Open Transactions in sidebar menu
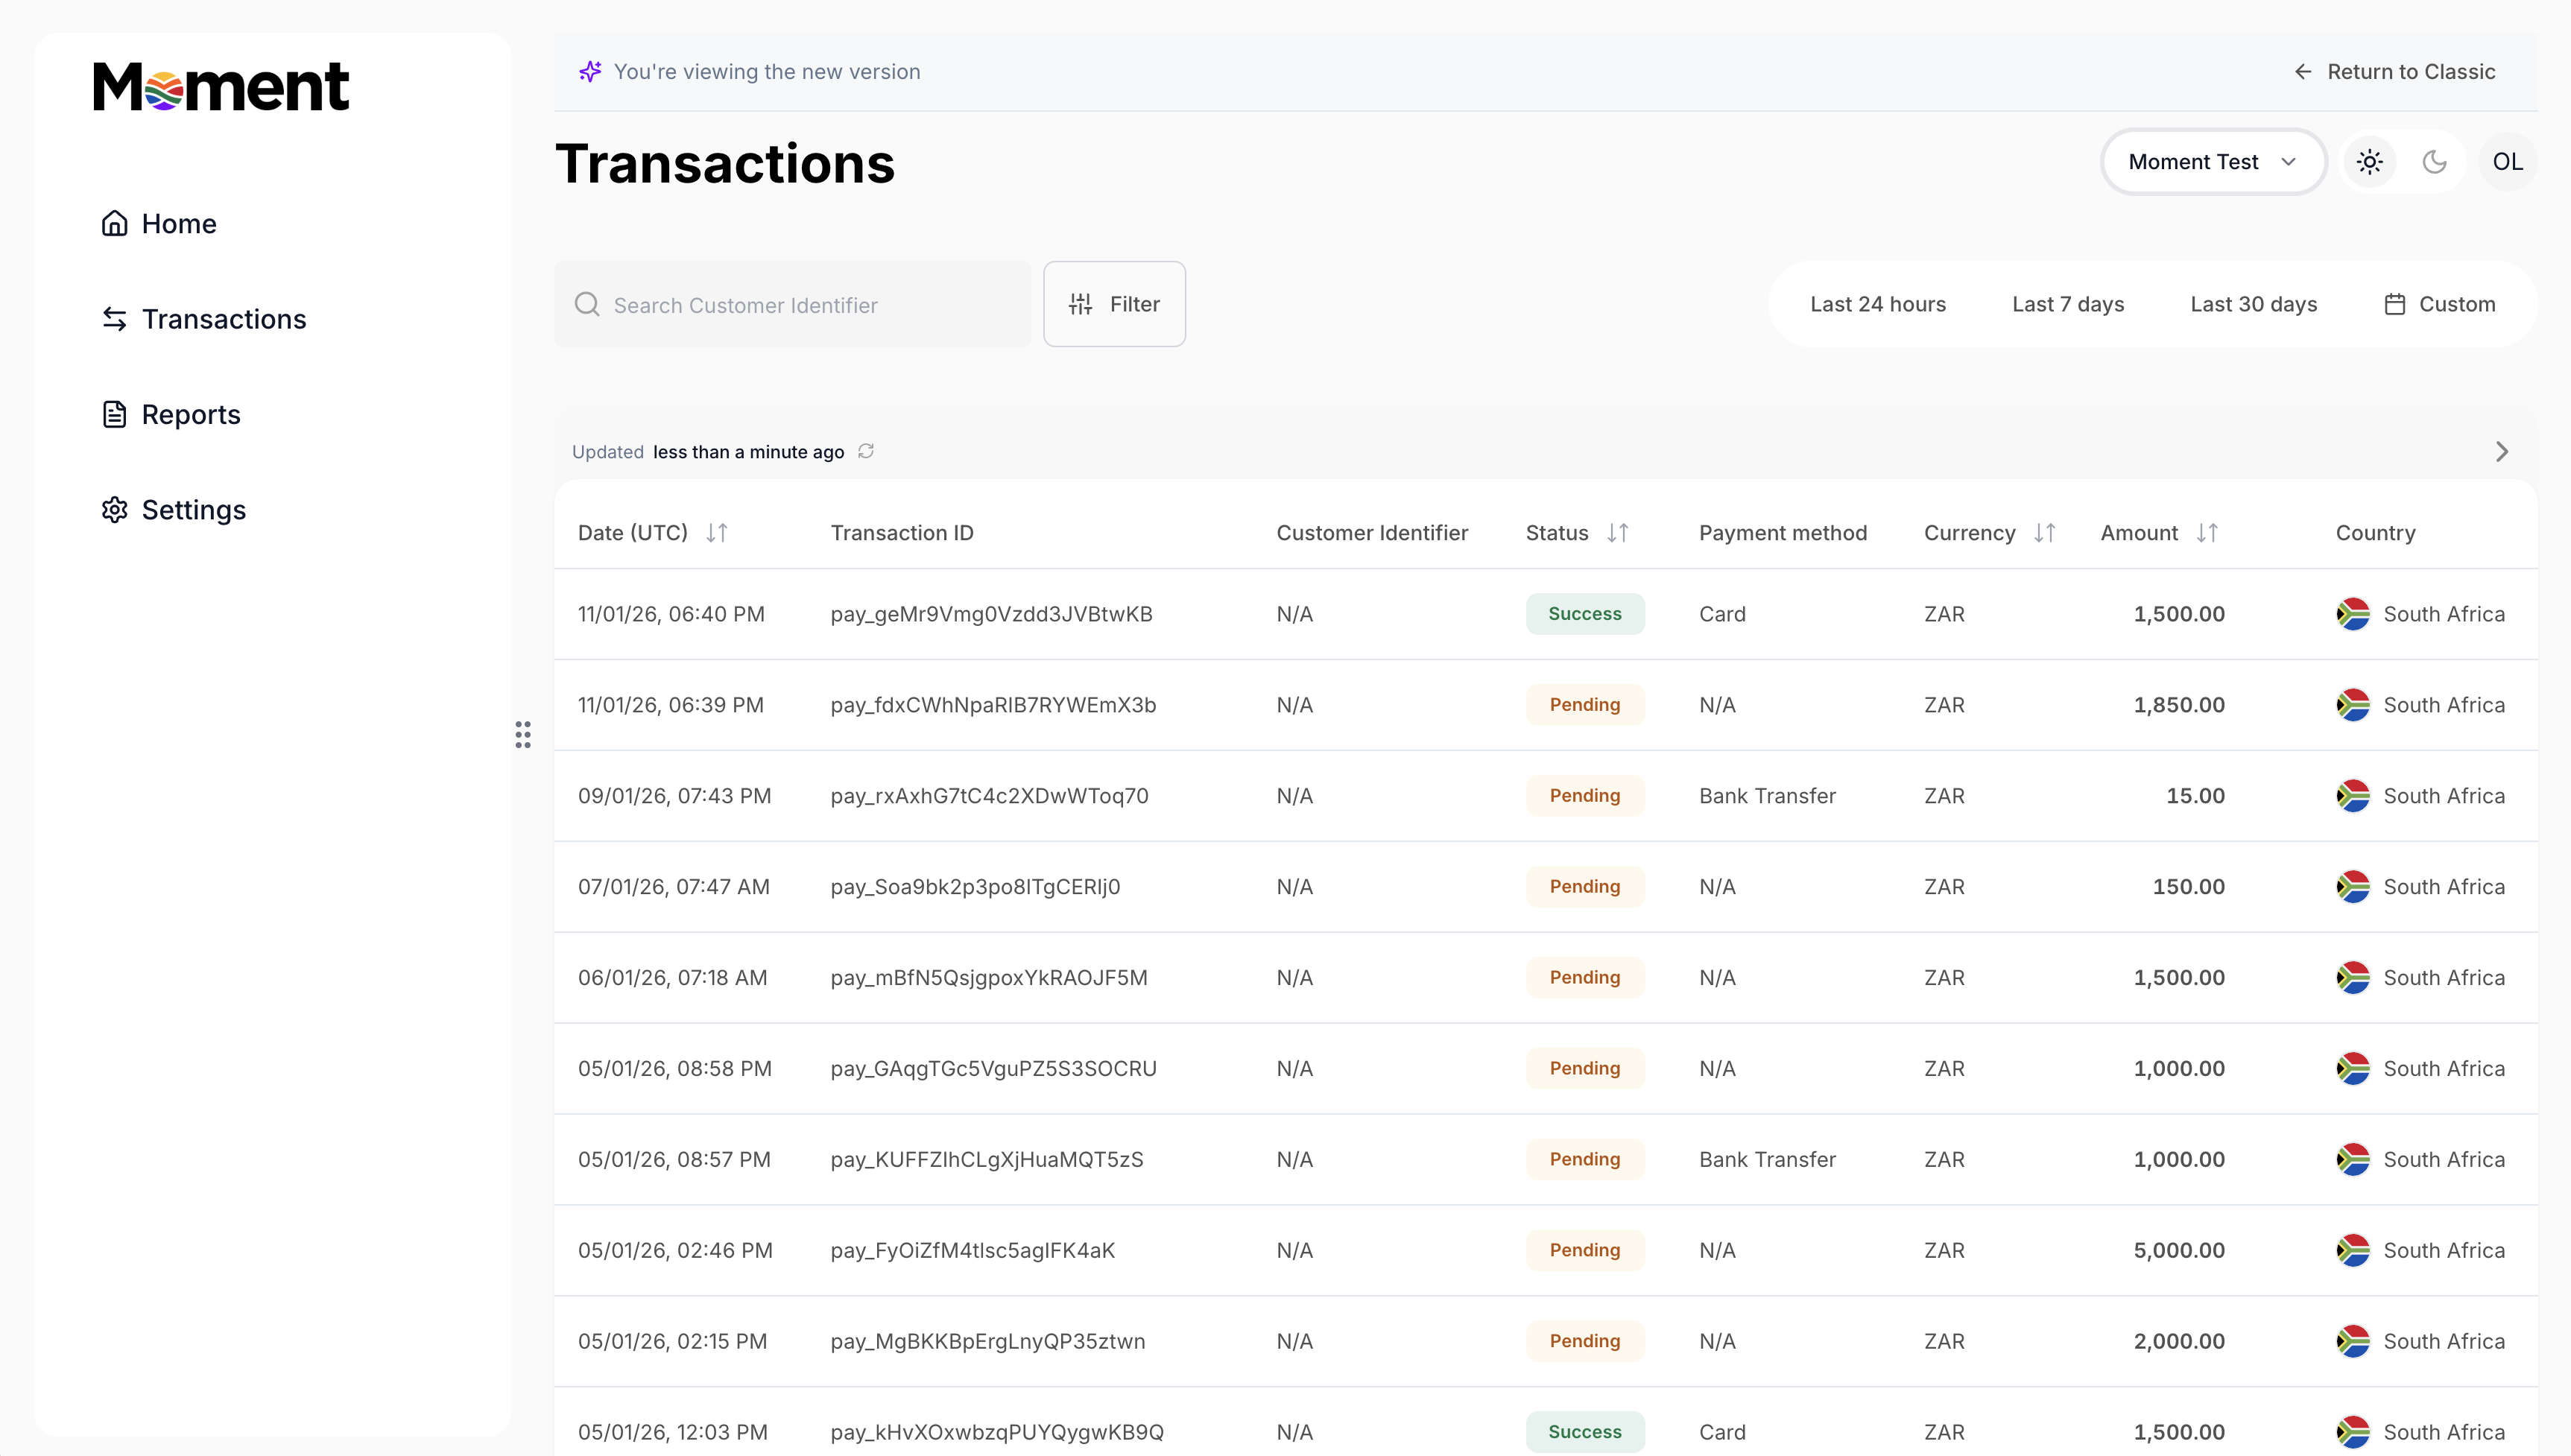The height and width of the screenshot is (1456, 2571). [223, 319]
